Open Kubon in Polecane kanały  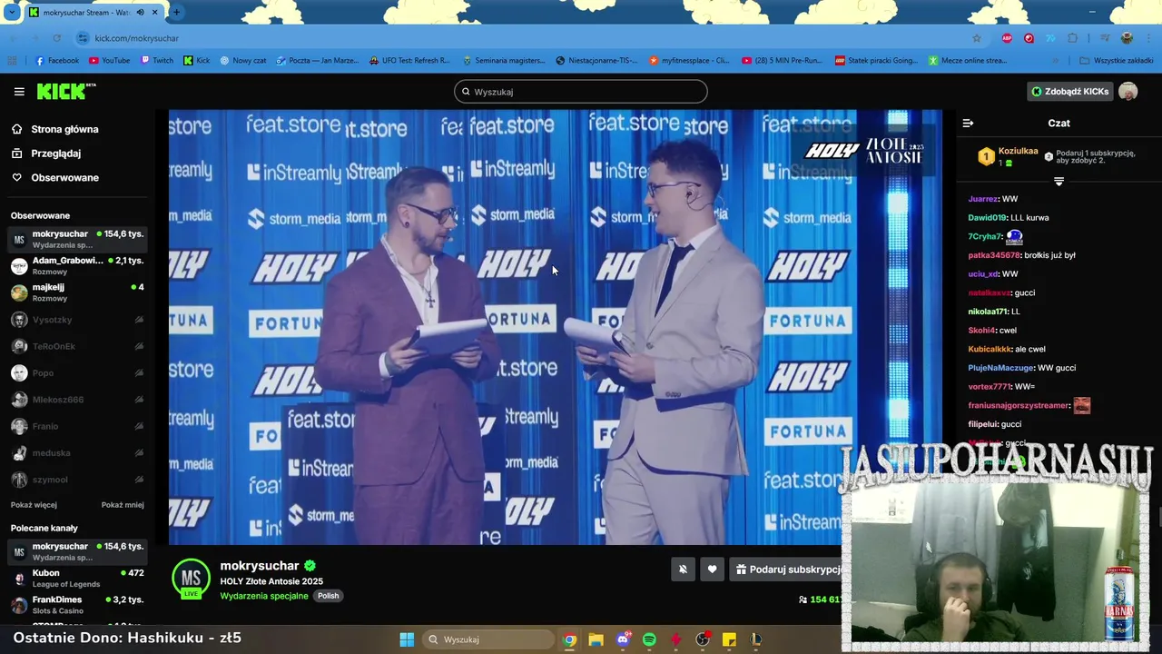click(x=77, y=578)
